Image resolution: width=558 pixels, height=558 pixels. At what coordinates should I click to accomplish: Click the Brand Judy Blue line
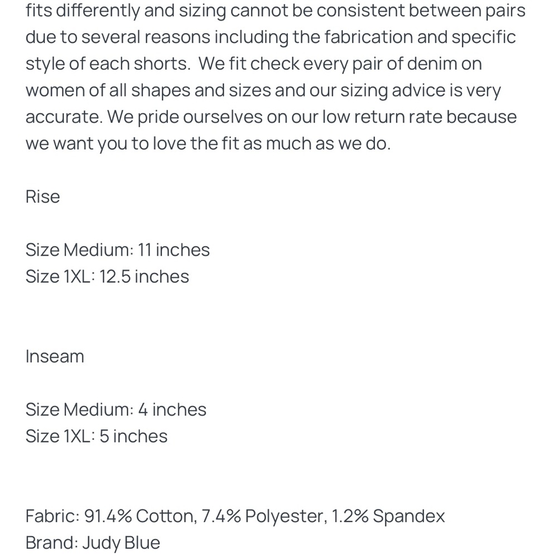(x=93, y=543)
